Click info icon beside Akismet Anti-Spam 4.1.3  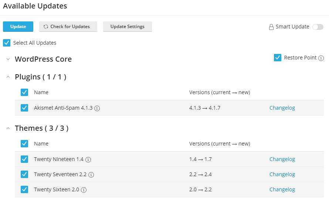tap(97, 108)
